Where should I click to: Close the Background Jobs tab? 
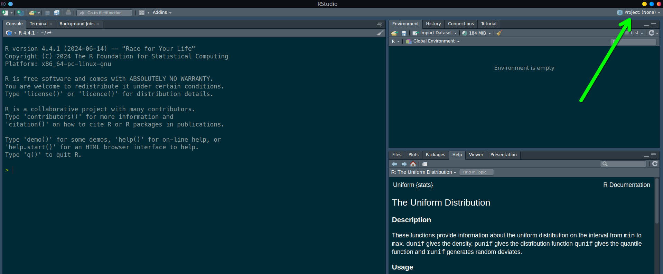pos(98,24)
